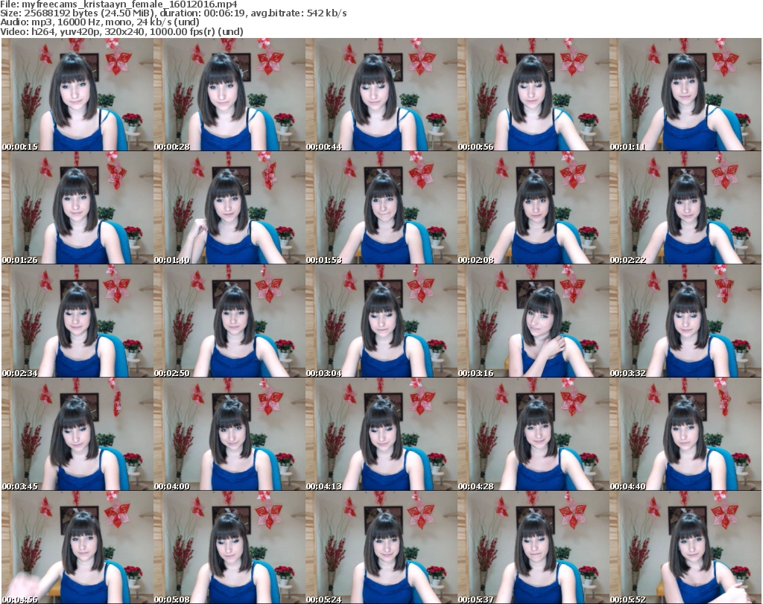Click the 'Size: 25688192 bytes' info line
Viewport: 763px width, 604px height.
click(173, 13)
